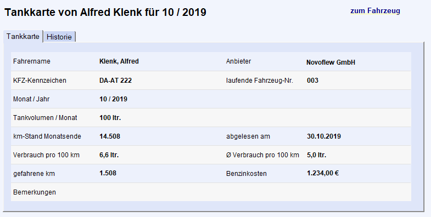Click Verbrauch value '6,6 ltr.'
Image resolution: width=431 pixels, height=217 pixels.
point(109,155)
